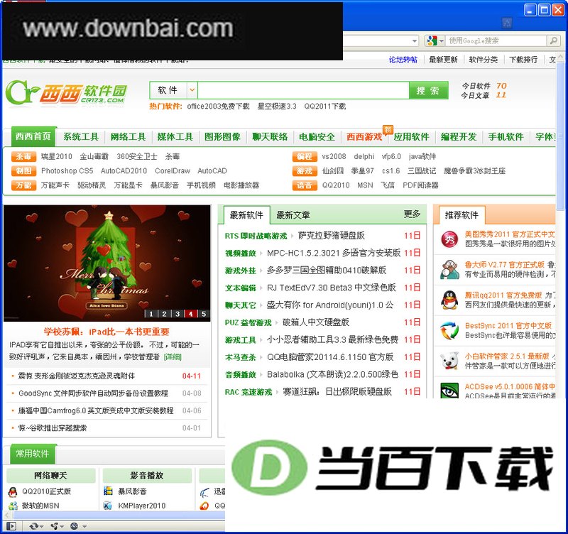Click the QQ2010正式版 penguin icon
The height and width of the screenshot is (534, 568).
tap(13, 491)
